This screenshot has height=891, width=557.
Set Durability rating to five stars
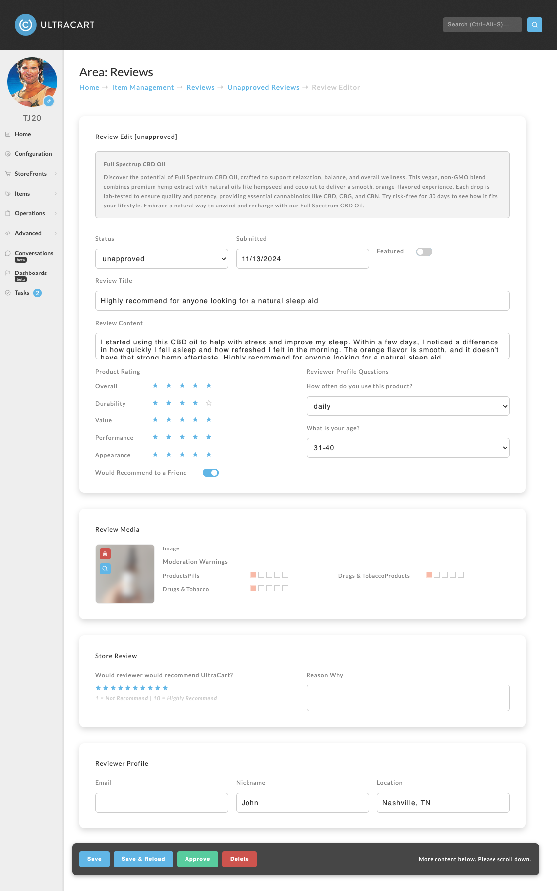(x=209, y=403)
